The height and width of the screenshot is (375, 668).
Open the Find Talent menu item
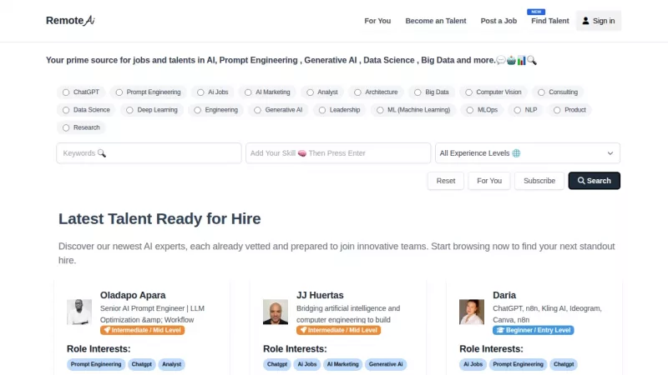549,21
